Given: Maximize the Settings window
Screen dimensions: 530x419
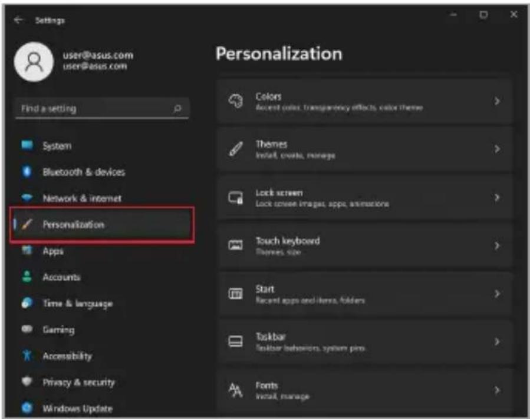Looking at the screenshot, I should point(483,15).
